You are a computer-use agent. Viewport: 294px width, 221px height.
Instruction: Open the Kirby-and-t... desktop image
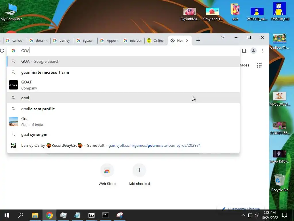coord(212,14)
